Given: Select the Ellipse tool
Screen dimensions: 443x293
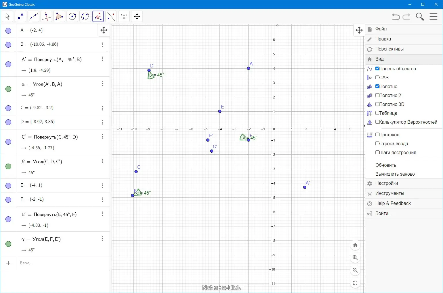Looking at the screenshot, I should coord(85,16).
